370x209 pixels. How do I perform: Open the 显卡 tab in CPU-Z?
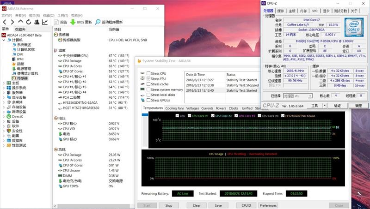tap(326, 11)
